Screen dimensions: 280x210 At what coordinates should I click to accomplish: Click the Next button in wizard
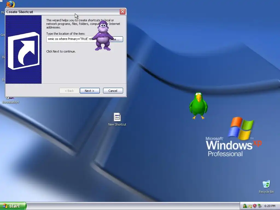tap(90, 91)
